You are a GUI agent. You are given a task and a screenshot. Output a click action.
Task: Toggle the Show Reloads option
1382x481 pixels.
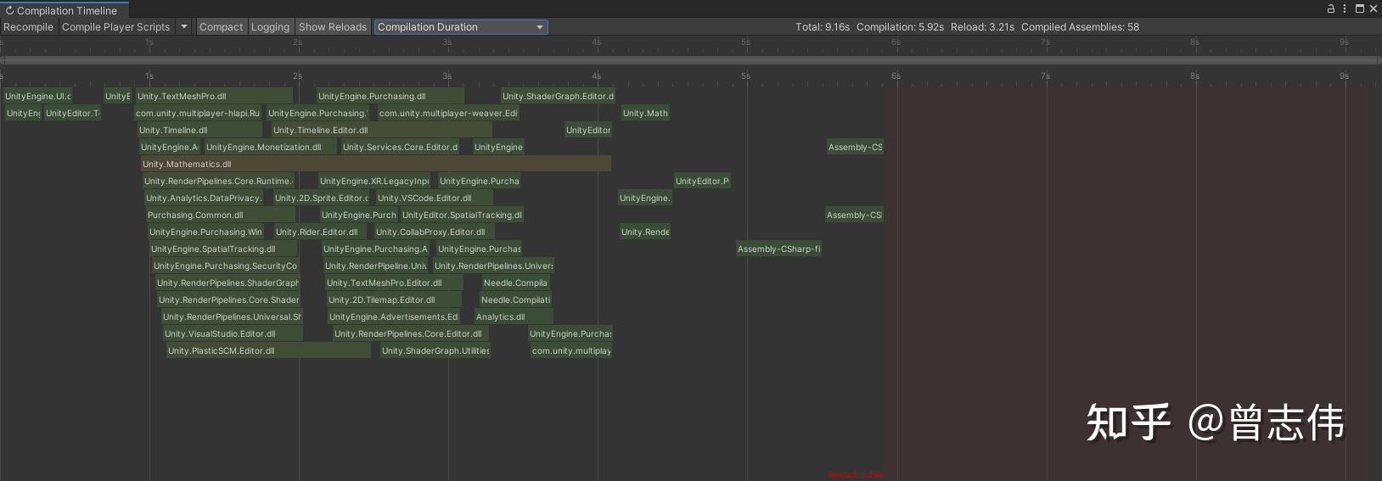pos(333,27)
